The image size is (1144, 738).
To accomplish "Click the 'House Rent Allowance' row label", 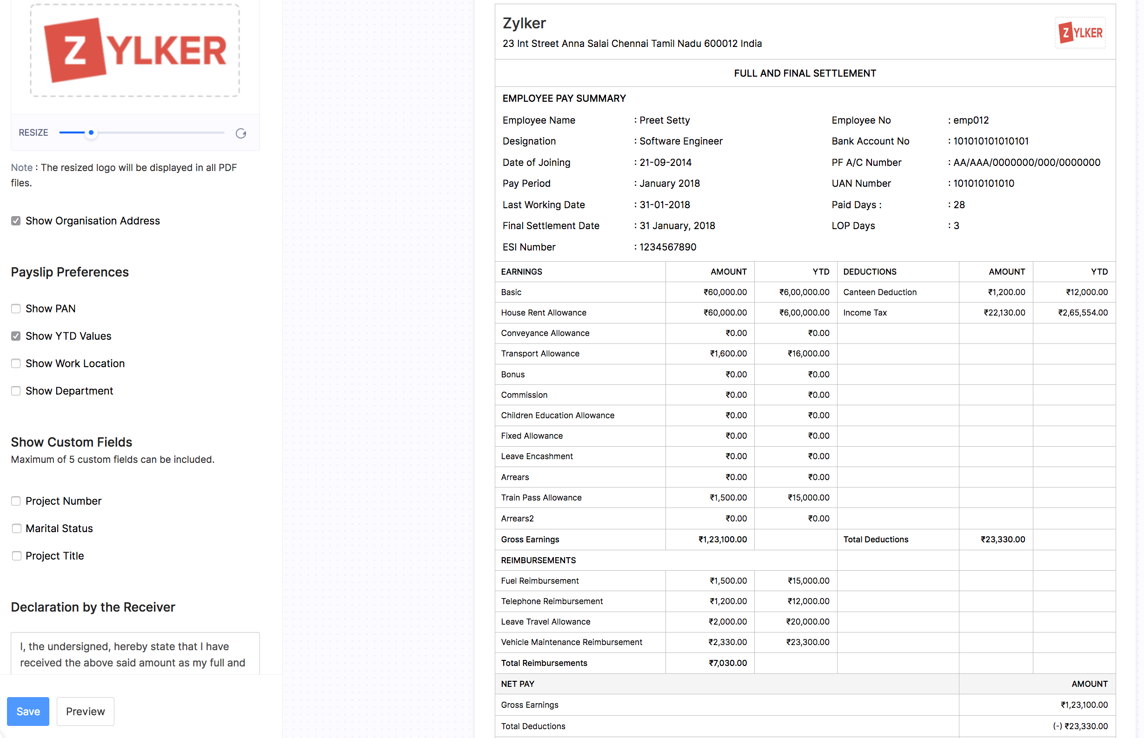I will [544, 313].
